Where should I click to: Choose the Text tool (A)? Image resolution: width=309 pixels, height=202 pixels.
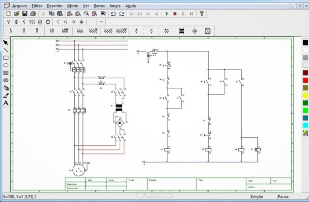click(6, 103)
